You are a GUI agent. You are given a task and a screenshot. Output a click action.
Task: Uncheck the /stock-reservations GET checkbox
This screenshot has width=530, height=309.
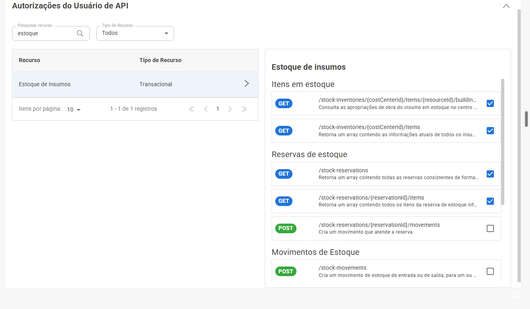490,174
